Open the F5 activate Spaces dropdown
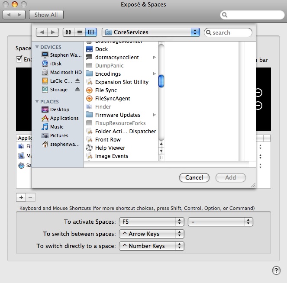Screen dimensions: 287x283 coord(152,222)
